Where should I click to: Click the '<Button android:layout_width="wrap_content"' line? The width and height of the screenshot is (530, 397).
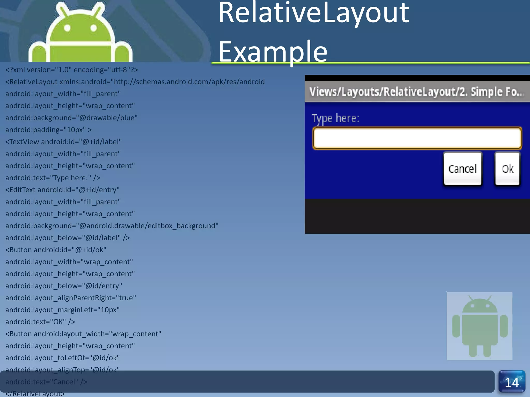83,334
